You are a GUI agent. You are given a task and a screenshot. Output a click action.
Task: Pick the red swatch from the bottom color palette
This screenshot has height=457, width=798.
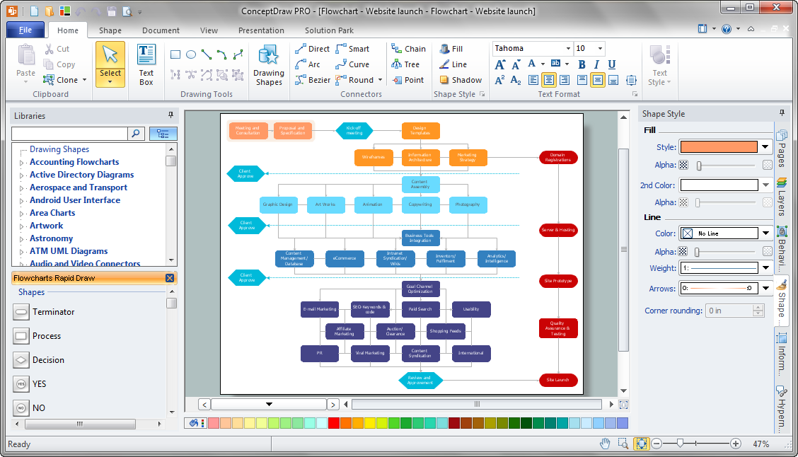(x=332, y=423)
